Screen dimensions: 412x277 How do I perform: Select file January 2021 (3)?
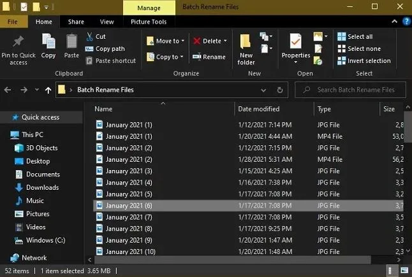248,171
